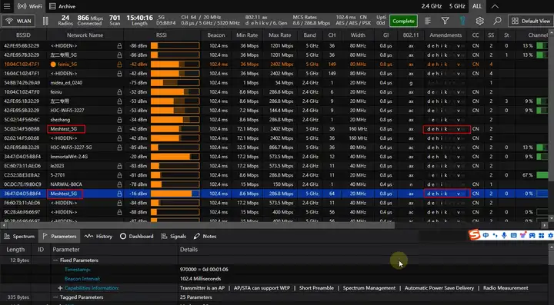Sort by the RSSI column header
Screen dimensions: 554x305
tap(162, 35)
